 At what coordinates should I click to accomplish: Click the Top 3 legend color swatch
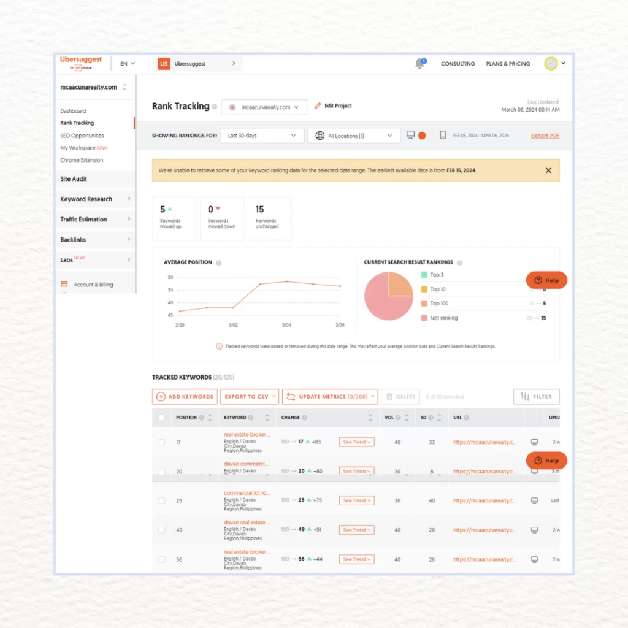424,275
